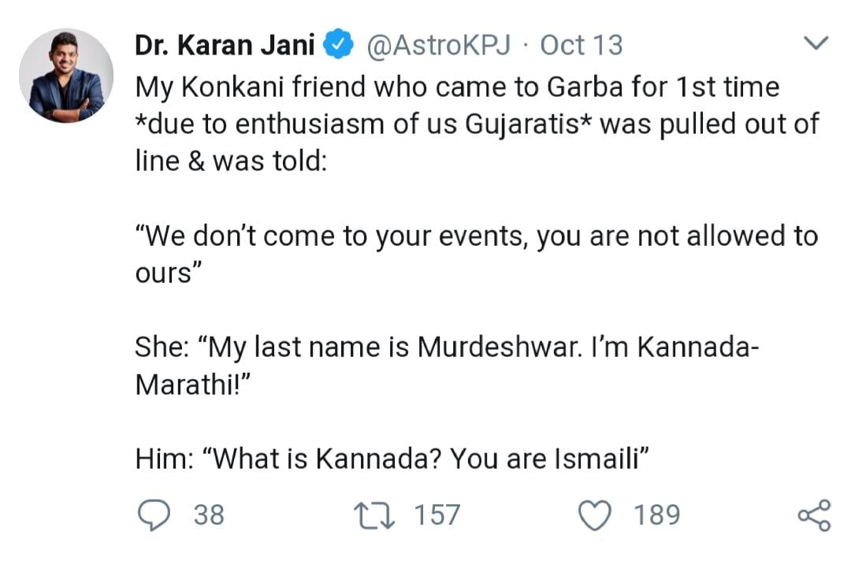This screenshot has height=569, width=851.
Task: Click the retweet count 157
Action: point(437,515)
